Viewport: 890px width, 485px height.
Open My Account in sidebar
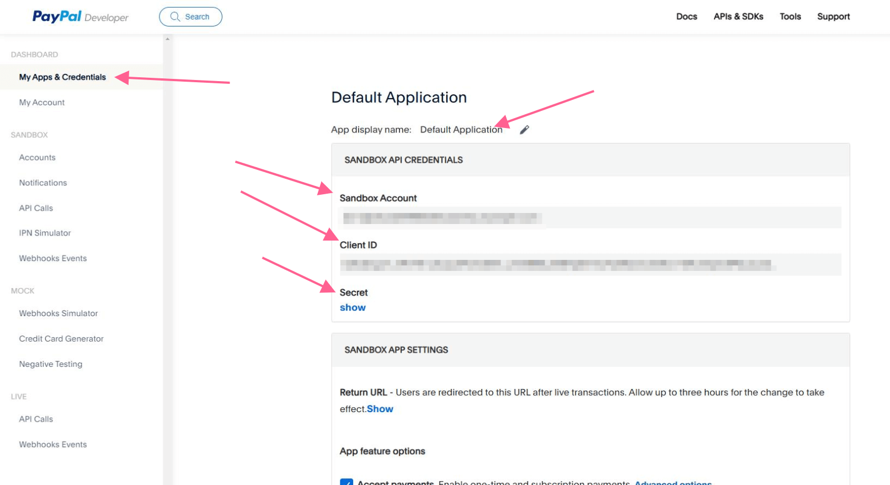42,103
